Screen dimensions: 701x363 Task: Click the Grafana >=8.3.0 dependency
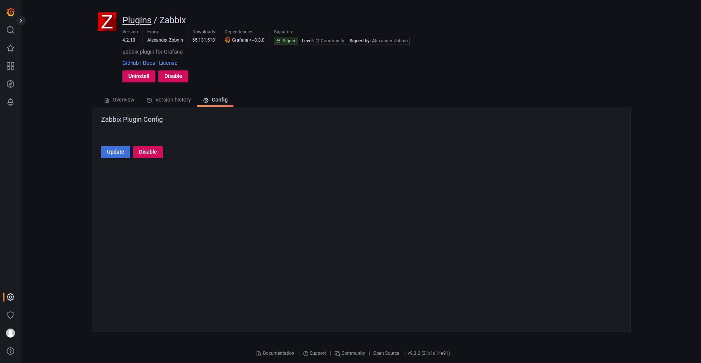[x=244, y=40]
